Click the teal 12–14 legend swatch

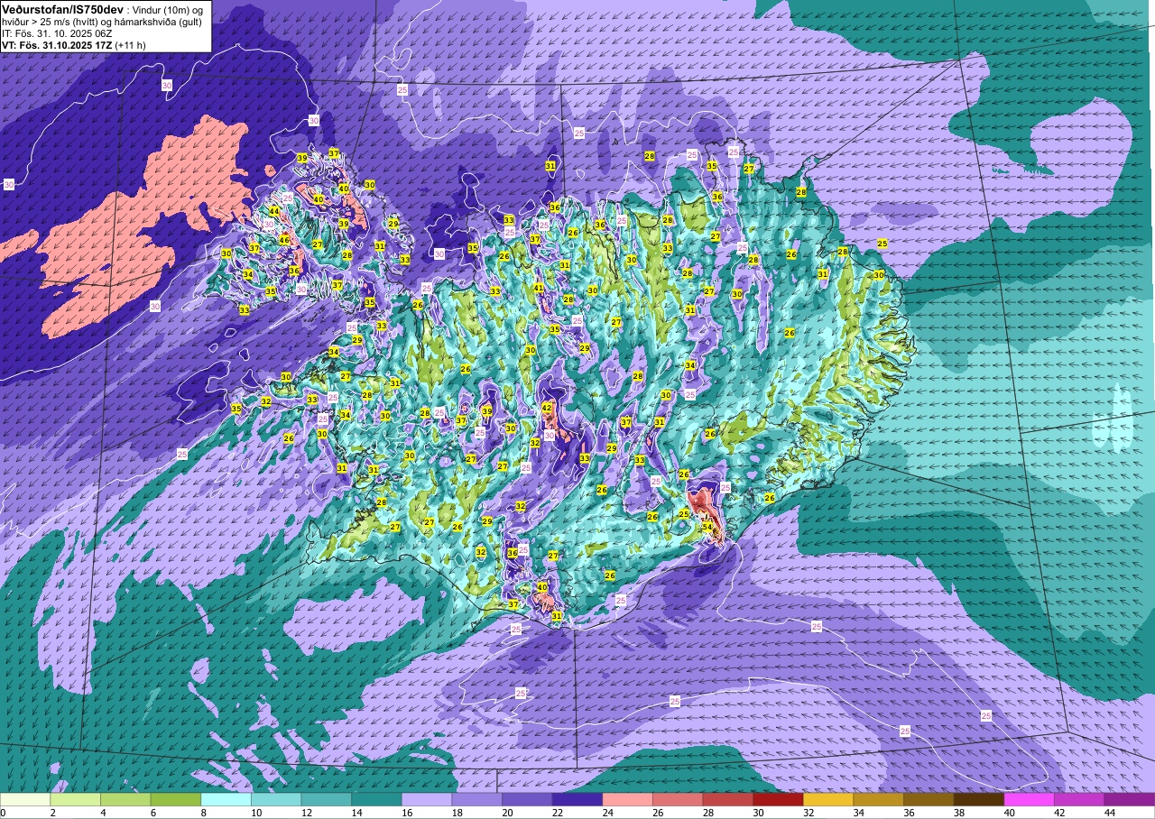(x=327, y=799)
